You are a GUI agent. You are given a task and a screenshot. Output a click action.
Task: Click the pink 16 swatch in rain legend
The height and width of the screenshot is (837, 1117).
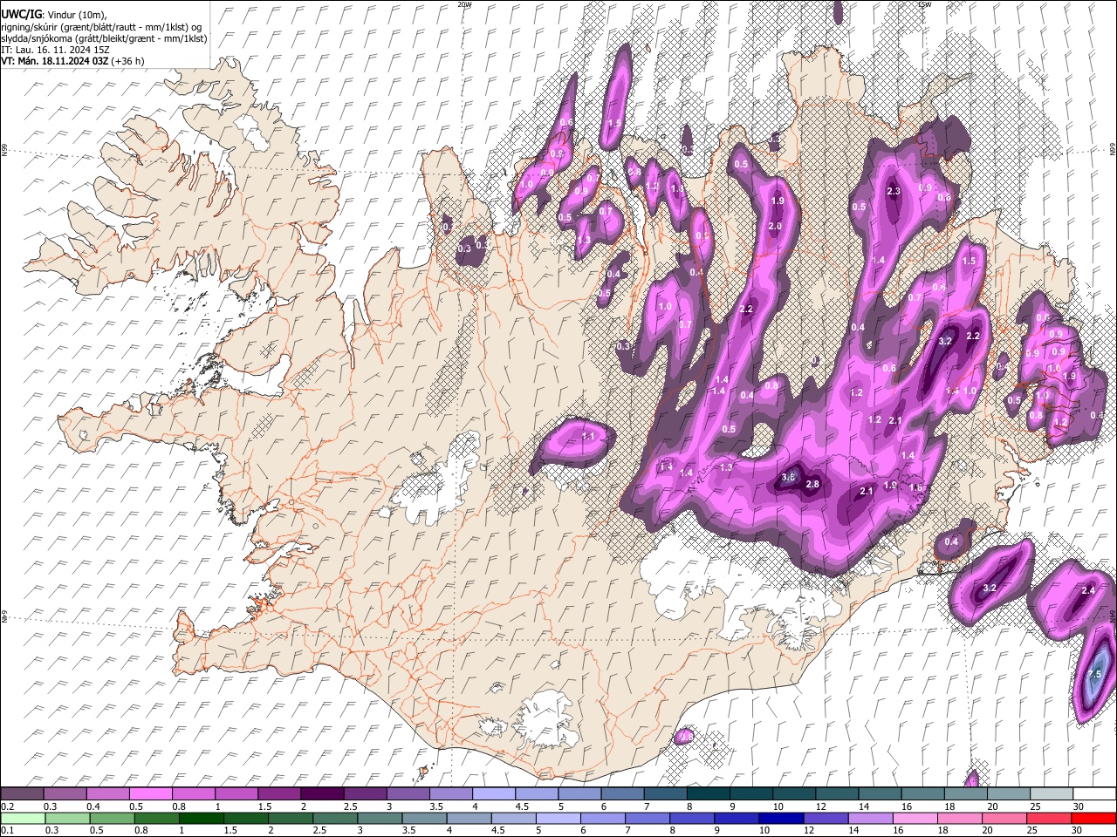915,818
